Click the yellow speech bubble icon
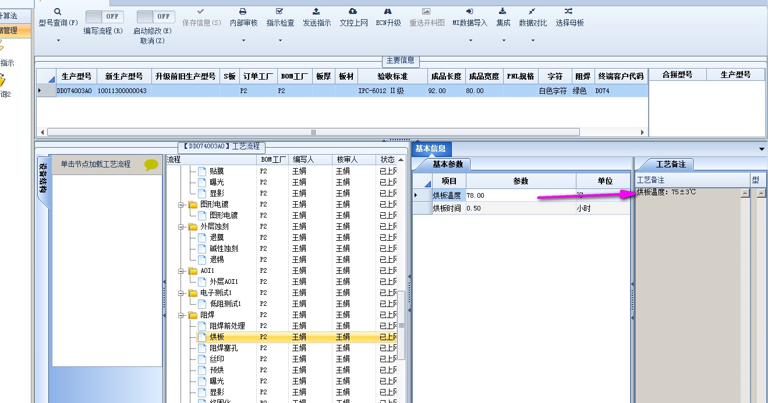This screenshot has height=403, width=768. point(151,165)
